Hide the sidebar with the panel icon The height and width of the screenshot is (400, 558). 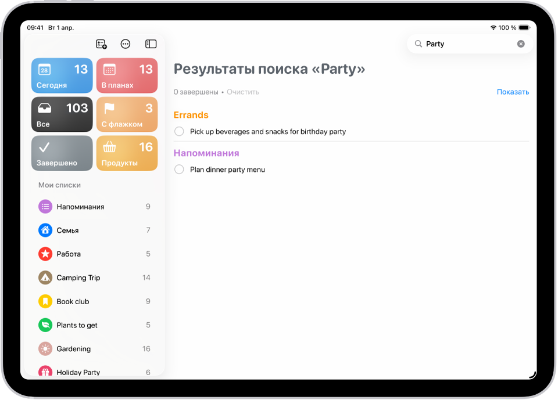pos(151,44)
